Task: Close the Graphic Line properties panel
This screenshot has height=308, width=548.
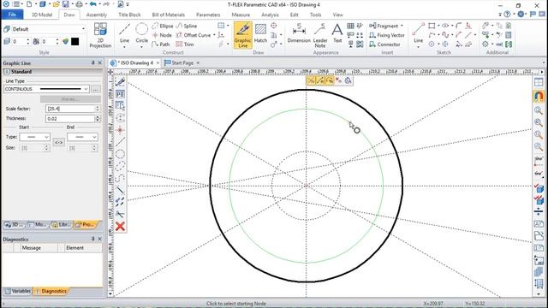Action: point(99,62)
